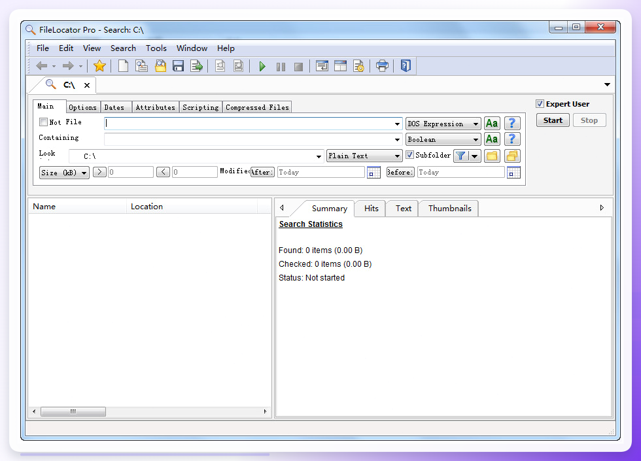641x461 pixels.
Task: Create a new search with blank page icon
Action: (123, 66)
